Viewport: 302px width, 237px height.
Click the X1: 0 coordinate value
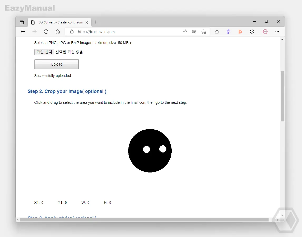pyautogui.click(x=39, y=203)
